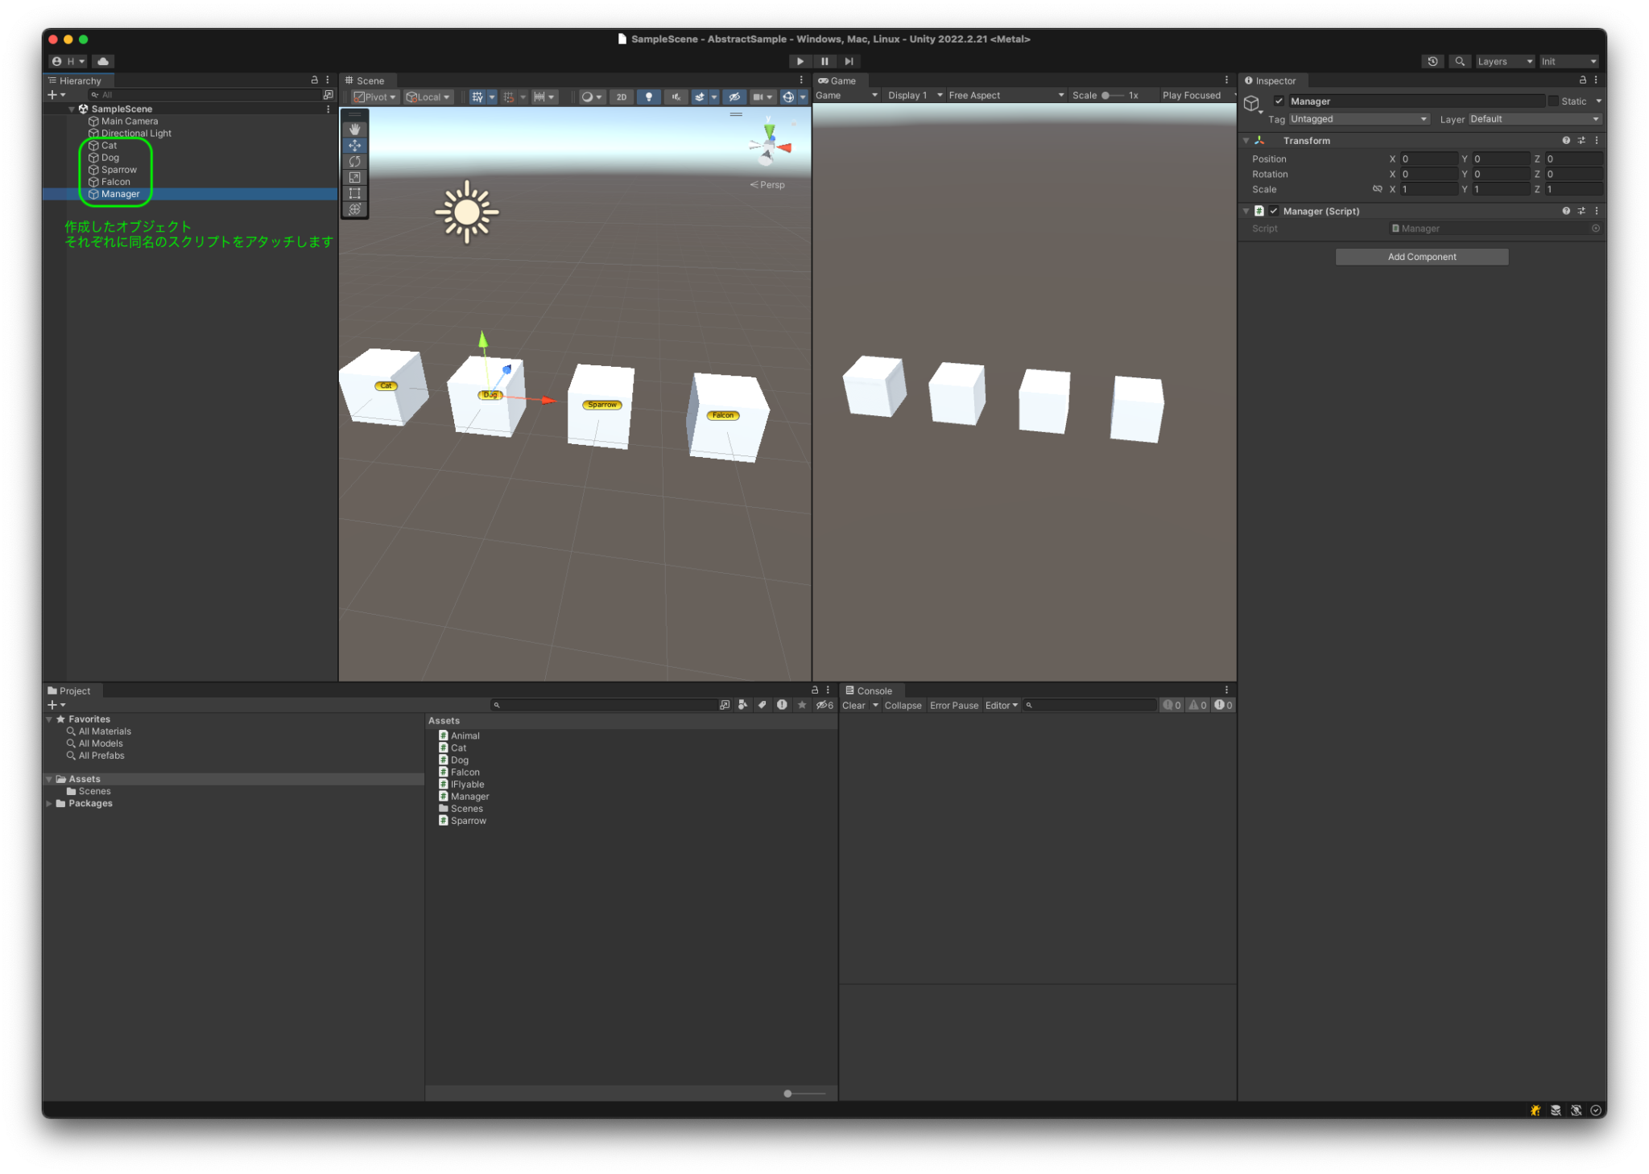The image size is (1649, 1174).
Task: Click Clear in the Console toolbar
Action: tap(853, 705)
